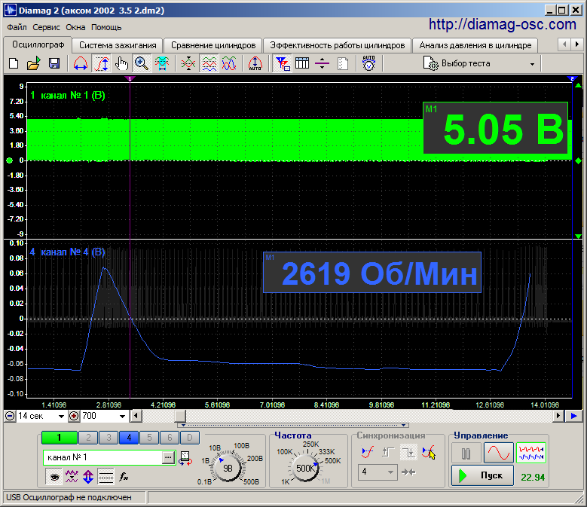Click the pause button in Управление
Viewport: 587px width, 507px height.
click(466, 454)
